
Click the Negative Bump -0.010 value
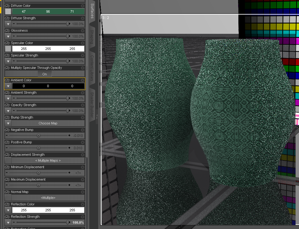point(78,136)
